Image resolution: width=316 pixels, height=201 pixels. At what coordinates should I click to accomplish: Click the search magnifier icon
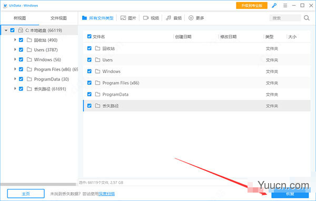[307, 18]
